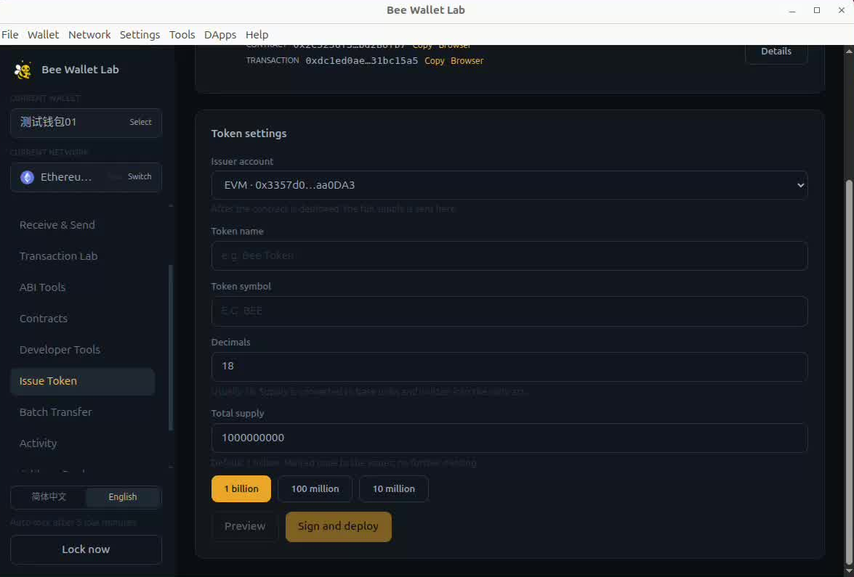854x577 pixels.
Task: Open the DApps menu
Action: [220, 35]
